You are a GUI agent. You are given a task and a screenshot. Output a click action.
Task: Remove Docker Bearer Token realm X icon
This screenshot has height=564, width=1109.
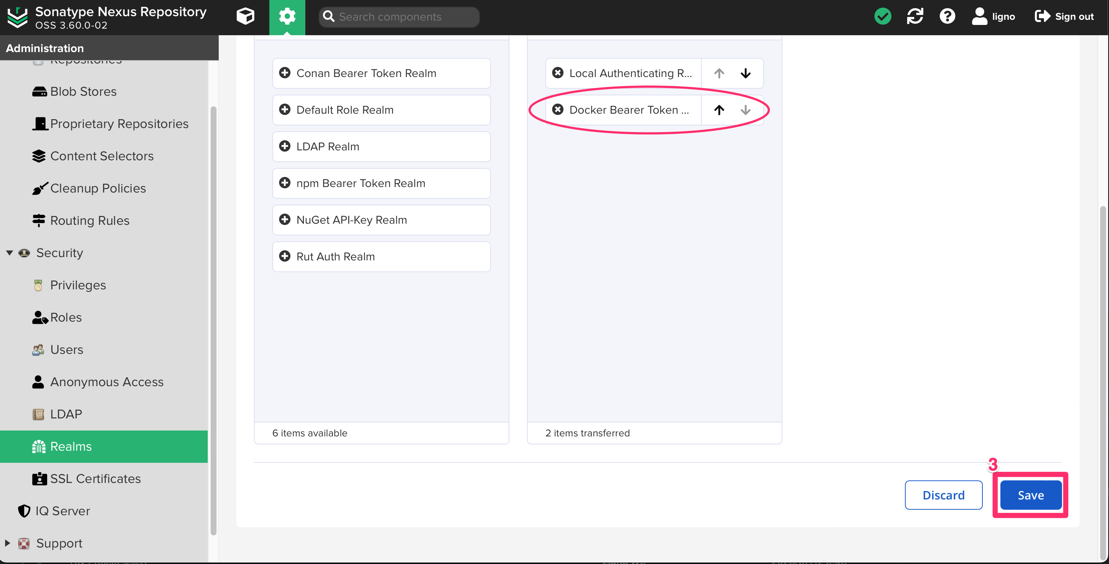(557, 109)
